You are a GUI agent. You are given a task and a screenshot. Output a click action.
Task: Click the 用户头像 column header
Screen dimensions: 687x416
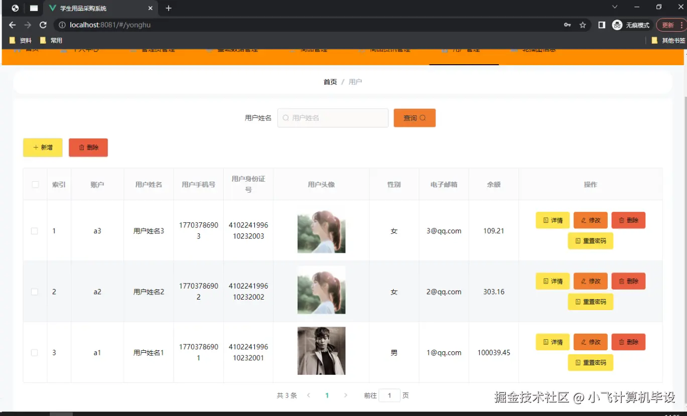[321, 185]
